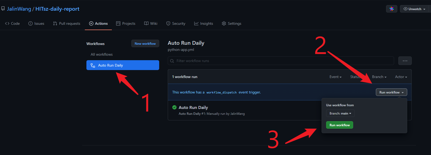431x155 pixels.
Task: Open the Run workflow dropdown button
Action: pos(391,92)
